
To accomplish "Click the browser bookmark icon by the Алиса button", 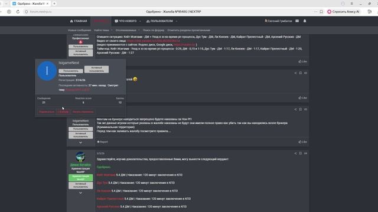I will coord(321,12).
